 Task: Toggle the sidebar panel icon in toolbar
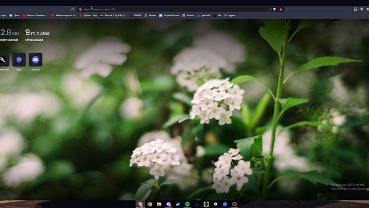356,9
